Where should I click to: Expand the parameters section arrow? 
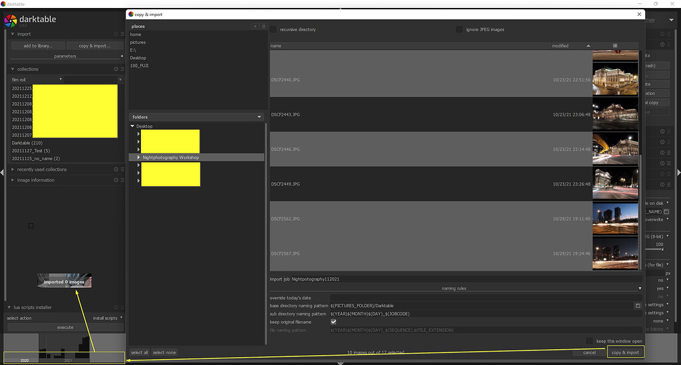122,56
